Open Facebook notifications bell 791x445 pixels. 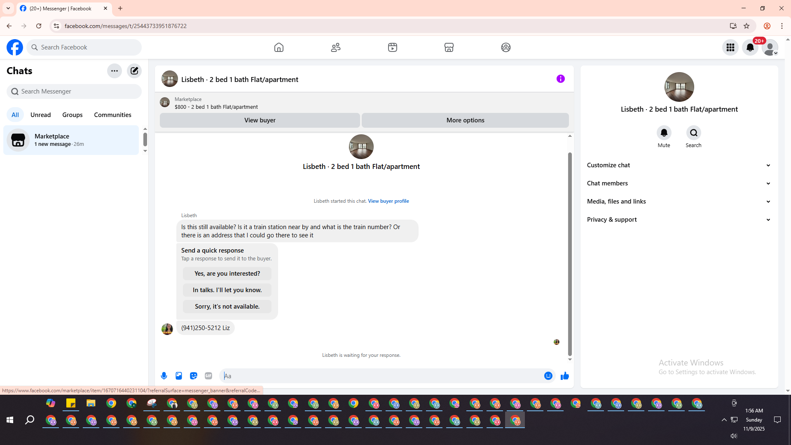(x=750, y=47)
